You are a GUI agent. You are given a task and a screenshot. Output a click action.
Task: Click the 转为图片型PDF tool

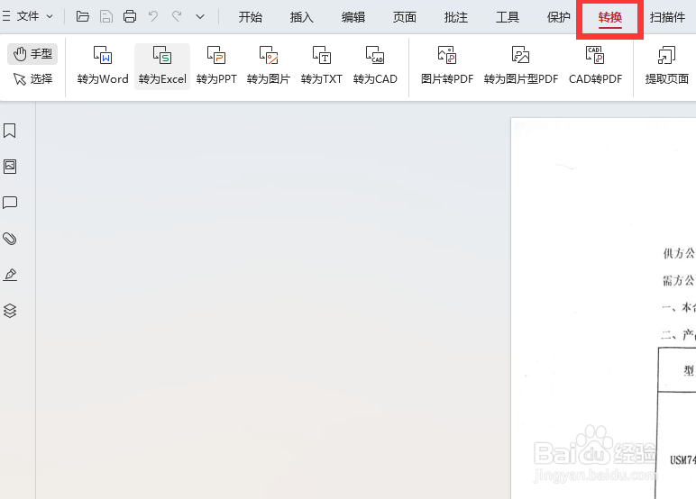coord(521,66)
